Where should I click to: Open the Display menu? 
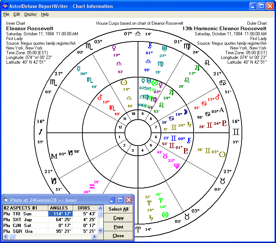click(x=31, y=15)
